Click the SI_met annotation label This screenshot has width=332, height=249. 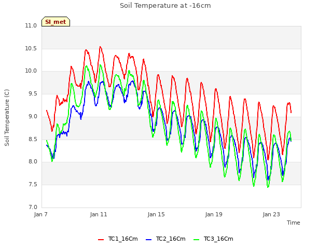click(x=56, y=22)
